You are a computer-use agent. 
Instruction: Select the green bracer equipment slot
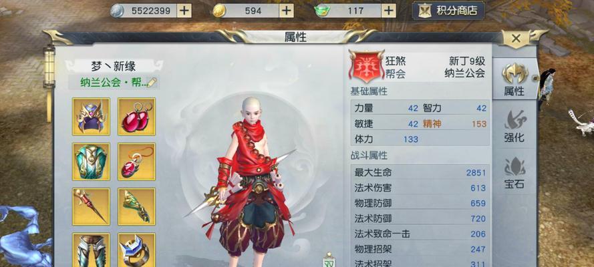click(136, 206)
